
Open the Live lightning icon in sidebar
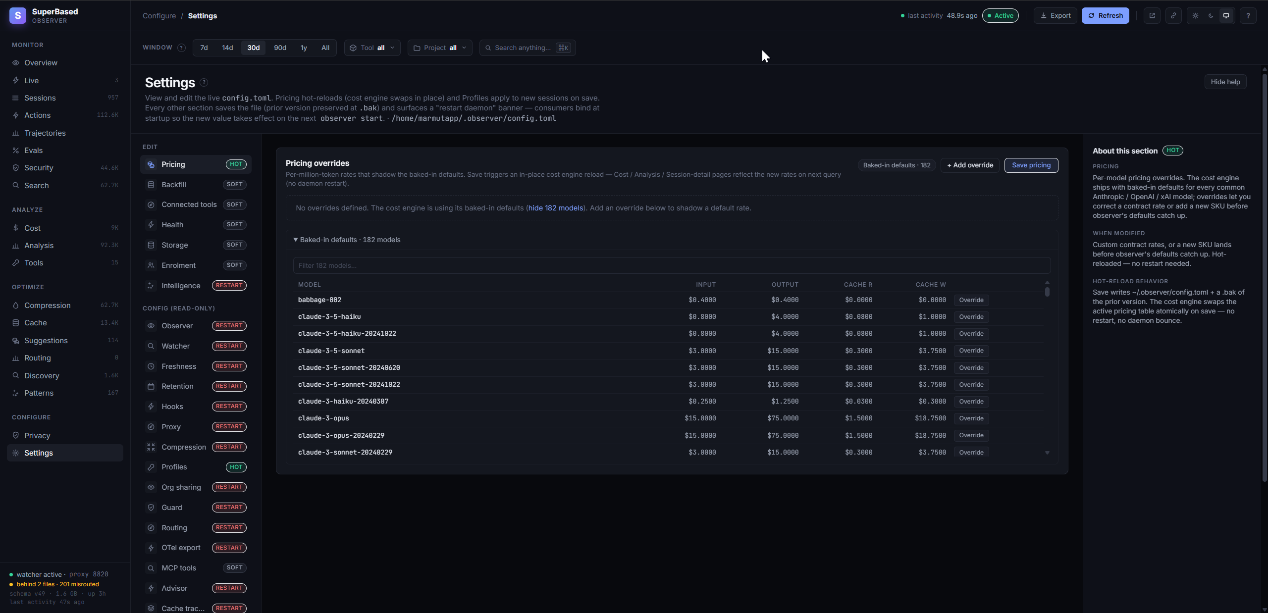(16, 80)
